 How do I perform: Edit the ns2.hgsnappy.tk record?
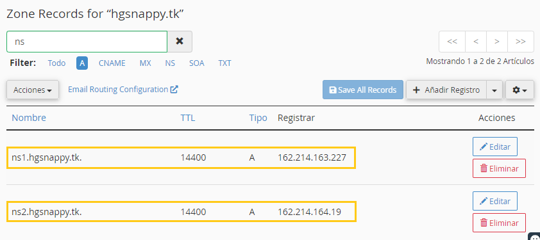pos(495,201)
